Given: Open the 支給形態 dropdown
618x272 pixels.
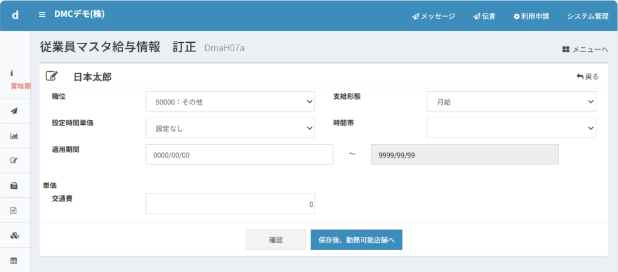Looking at the screenshot, I should (x=511, y=102).
